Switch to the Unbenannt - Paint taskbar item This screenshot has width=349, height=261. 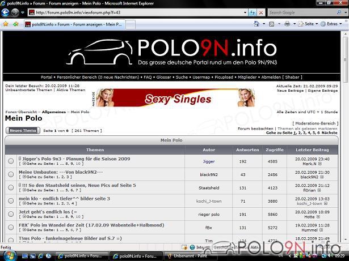tap(187, 256)
